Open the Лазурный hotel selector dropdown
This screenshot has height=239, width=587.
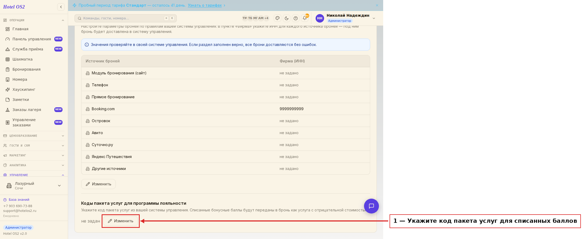(34, 186)
